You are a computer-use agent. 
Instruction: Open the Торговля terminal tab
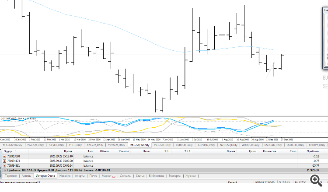point(11,176)
